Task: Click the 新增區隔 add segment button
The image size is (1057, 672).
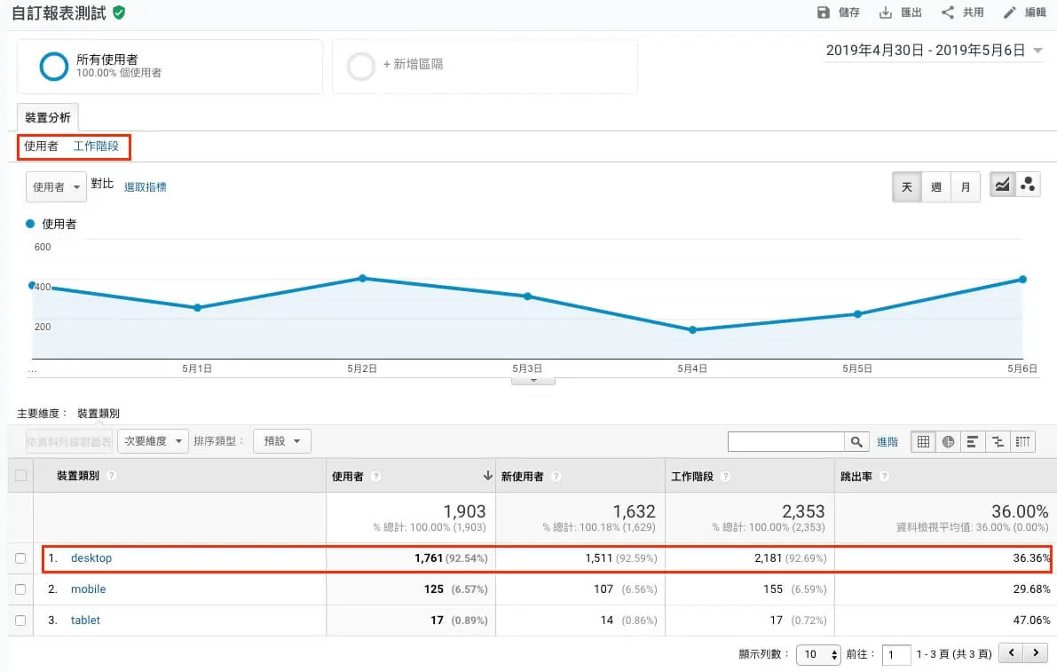Action: click(414, 65)
